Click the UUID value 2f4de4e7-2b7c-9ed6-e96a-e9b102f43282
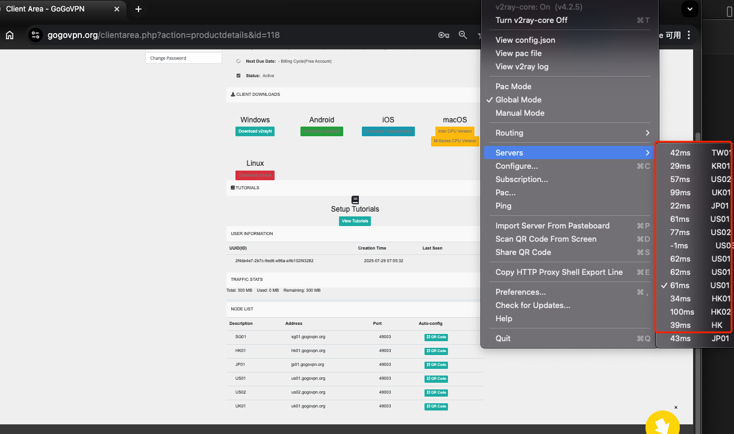 (274, 261)
